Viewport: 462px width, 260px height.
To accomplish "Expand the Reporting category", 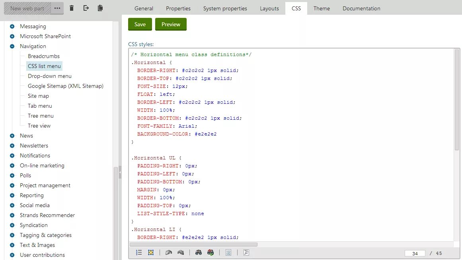I will click(x=12, y=196).
